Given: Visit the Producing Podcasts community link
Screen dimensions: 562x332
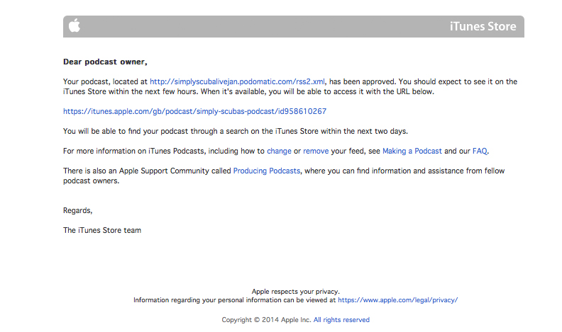Looking at the screenshot, I should (267, 171).
